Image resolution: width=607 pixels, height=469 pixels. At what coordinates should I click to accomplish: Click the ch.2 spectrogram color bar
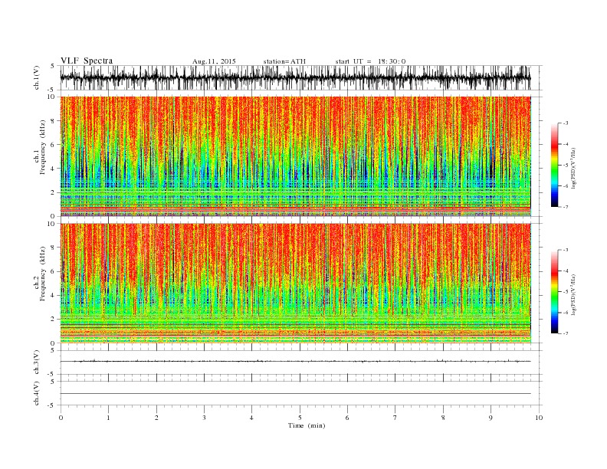coord(554,292)
